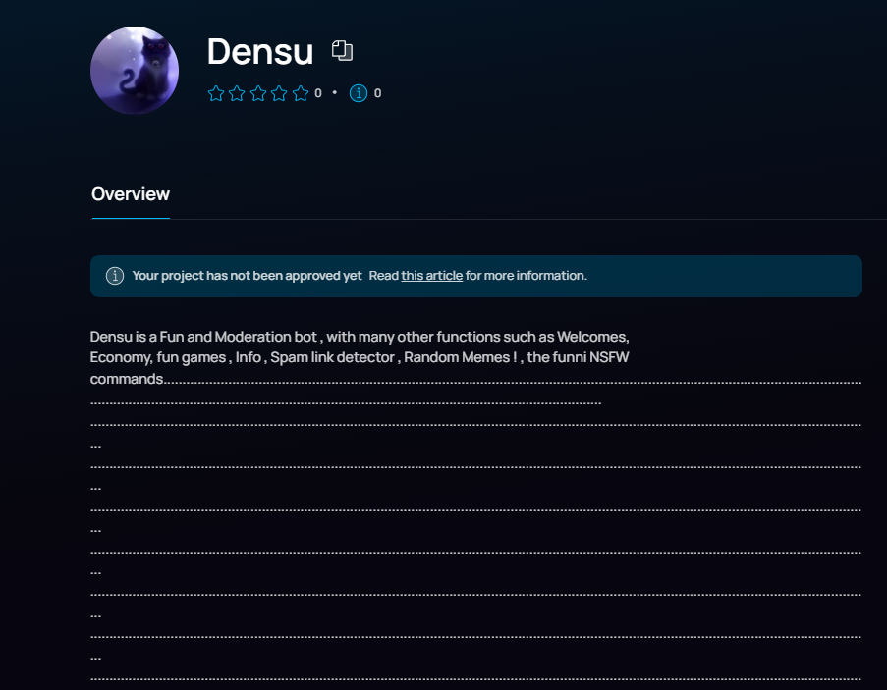The height and width of the screenshot is (690, 887).
Task: Choose the third rating star
Action: coord(258,93)
